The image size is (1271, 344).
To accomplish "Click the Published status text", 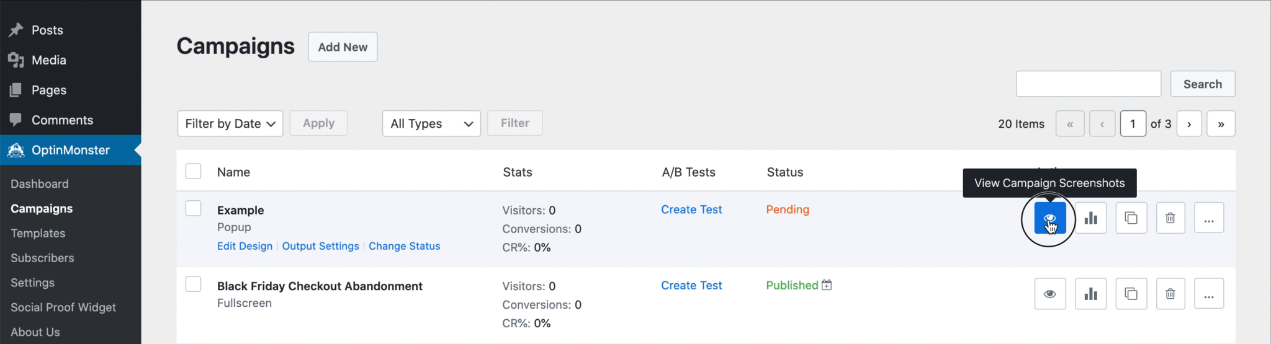I will (x=792, y=285).
